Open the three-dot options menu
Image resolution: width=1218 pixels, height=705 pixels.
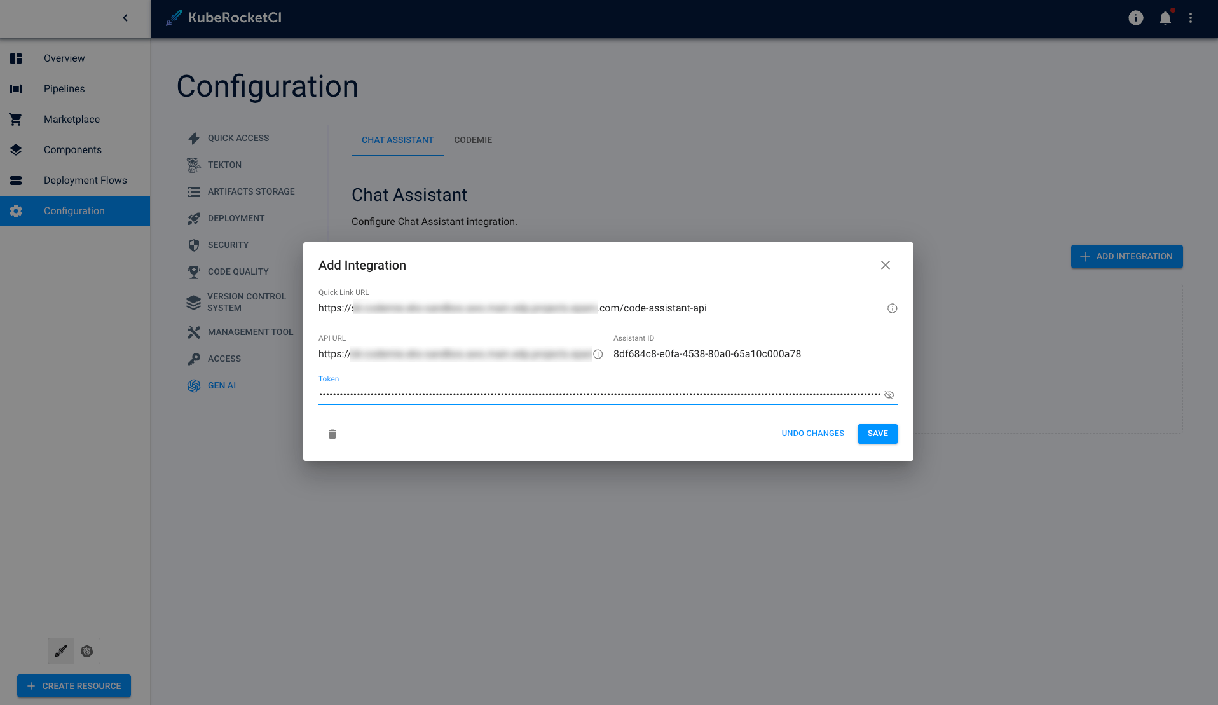pos(1191,18)
